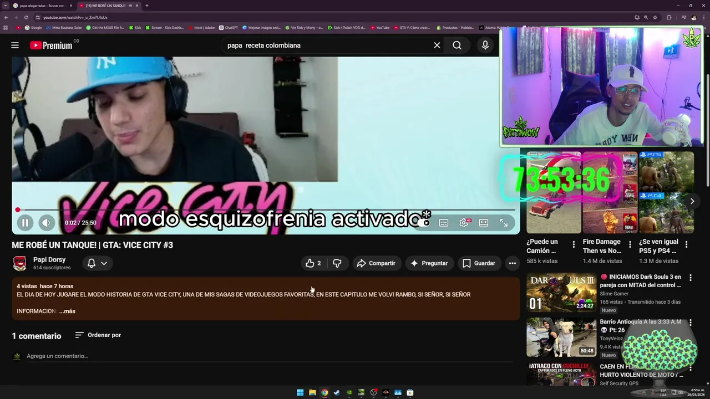
Task: Show next recommendations with the chevron arrow
Action: [692, 201]
